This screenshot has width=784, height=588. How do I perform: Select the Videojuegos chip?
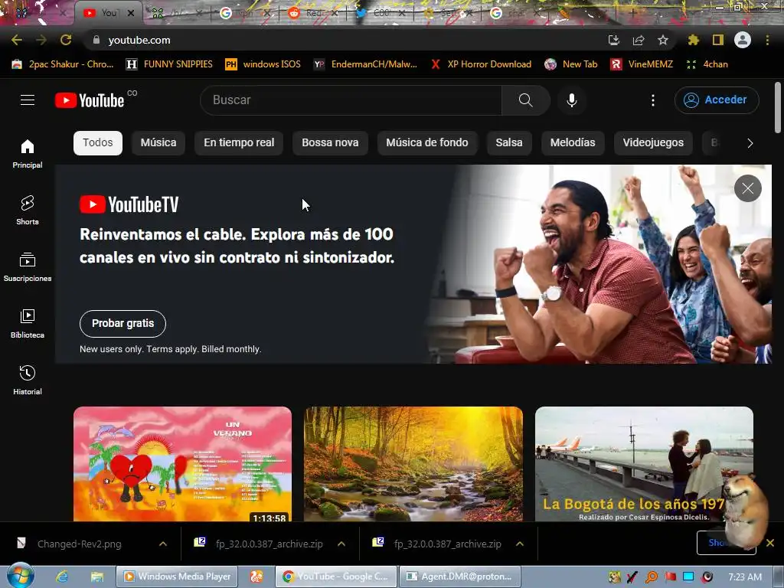click(653, 143)
